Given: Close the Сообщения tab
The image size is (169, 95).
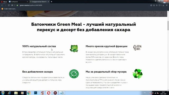Looking at the screenshot, I should coord(27,2).
